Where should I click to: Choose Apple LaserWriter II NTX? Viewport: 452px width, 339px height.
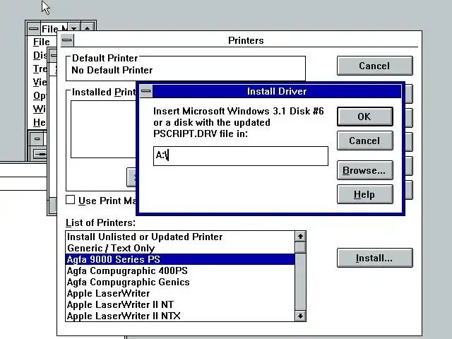[x=180, y=316]
